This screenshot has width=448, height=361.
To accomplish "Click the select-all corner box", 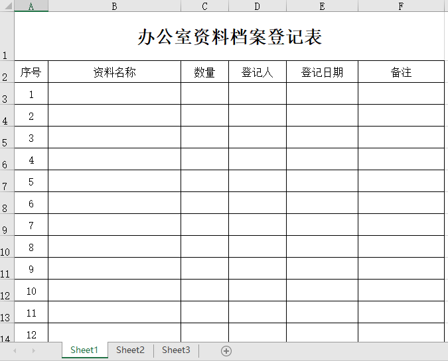I will 7,6.
